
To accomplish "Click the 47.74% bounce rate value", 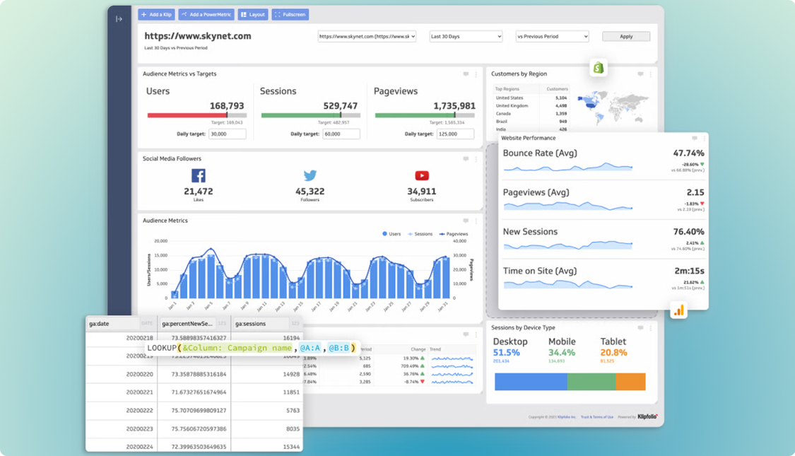I will pos(688,153).
